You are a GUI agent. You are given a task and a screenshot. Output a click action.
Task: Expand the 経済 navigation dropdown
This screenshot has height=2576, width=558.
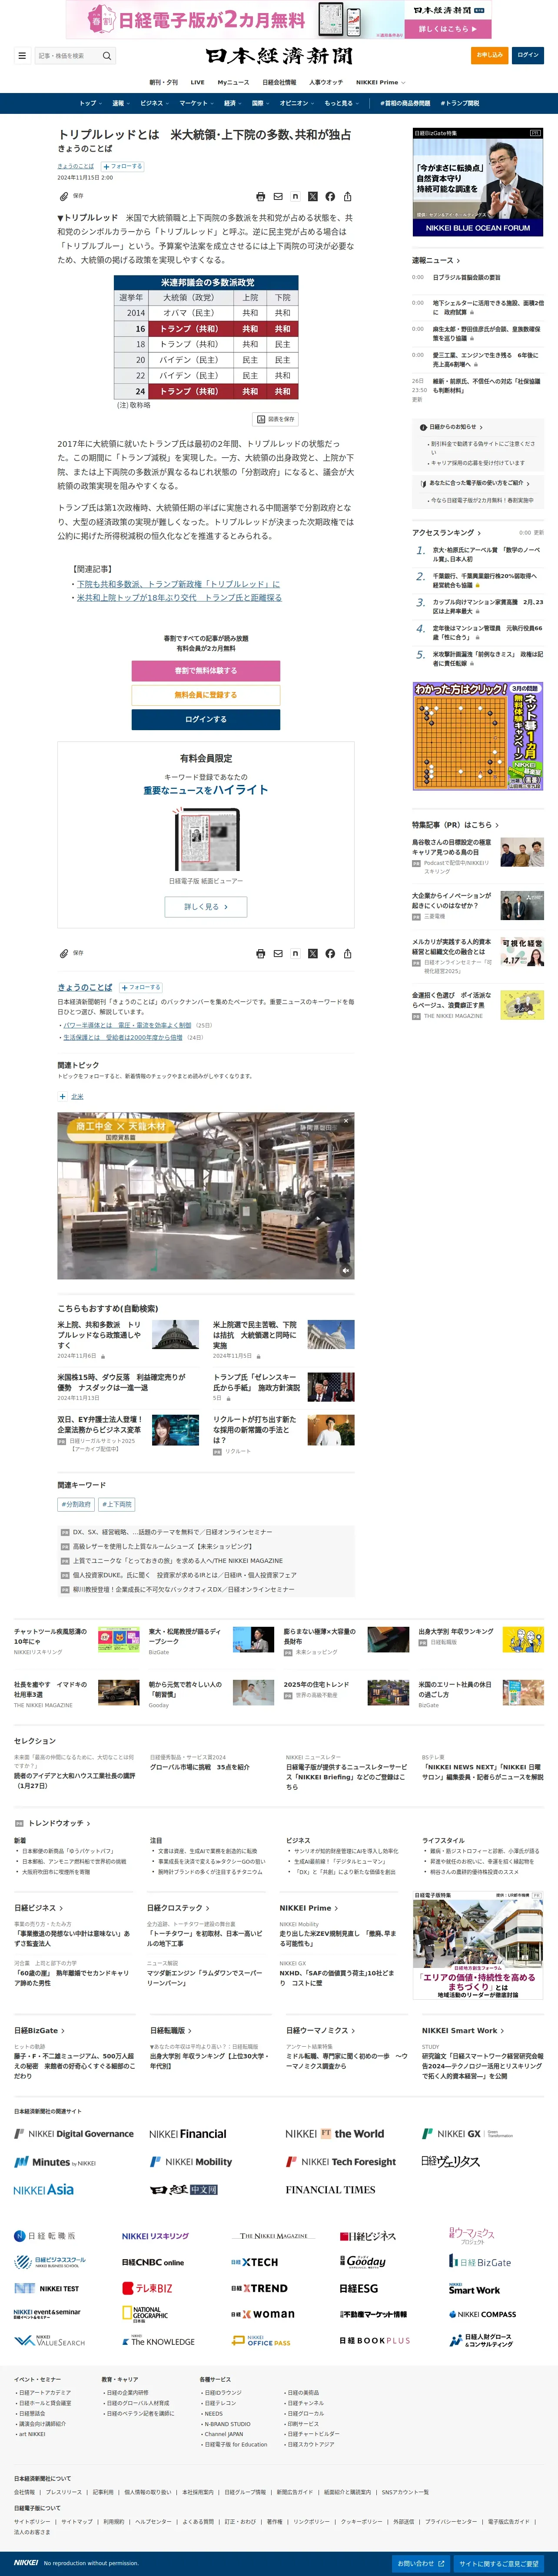click(232, 103)
